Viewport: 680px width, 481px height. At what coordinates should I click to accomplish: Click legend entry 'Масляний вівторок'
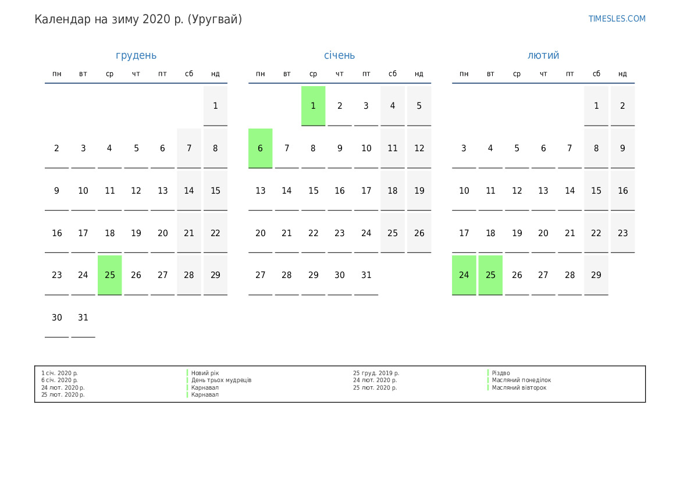(x=519, y=388)
